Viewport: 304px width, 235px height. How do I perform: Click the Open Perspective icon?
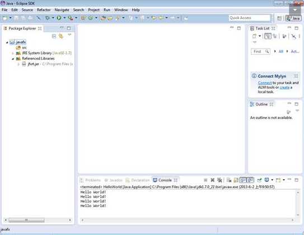point(279,18)
